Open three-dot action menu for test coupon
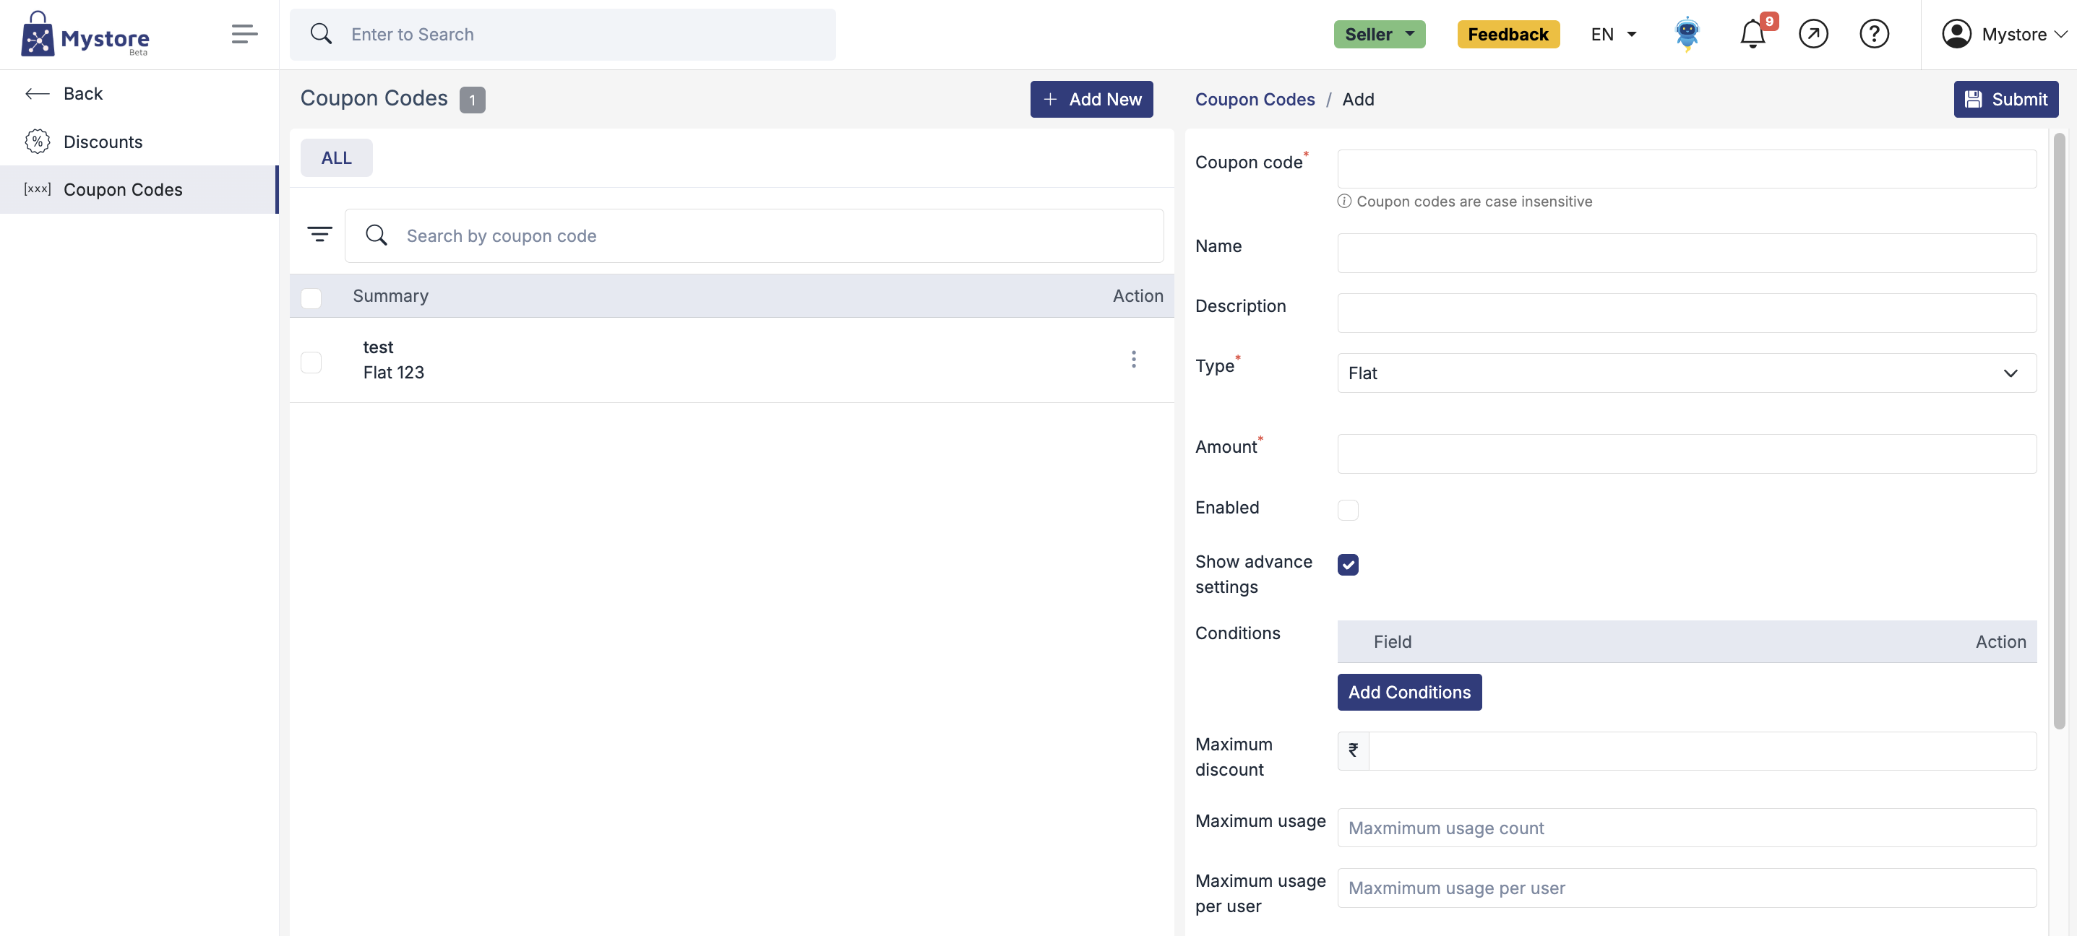This screenshot has width=2077, height=936. coord(1134,359)
